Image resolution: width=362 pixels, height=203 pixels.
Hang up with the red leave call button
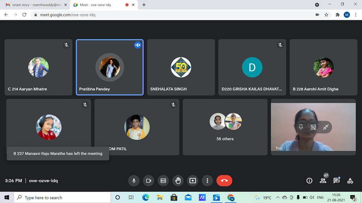224,181
